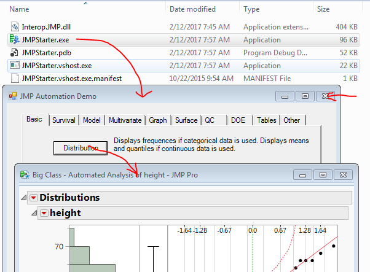
Task: Collapse the height outline with its gray triangle
Action: point(34,213)
